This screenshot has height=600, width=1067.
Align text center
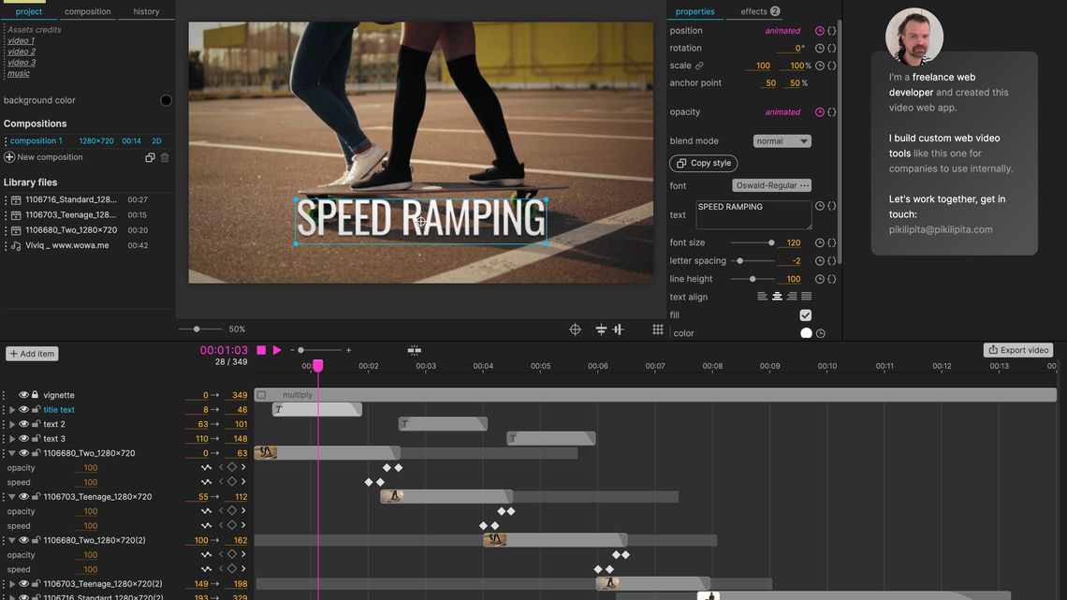coord(777,297)
